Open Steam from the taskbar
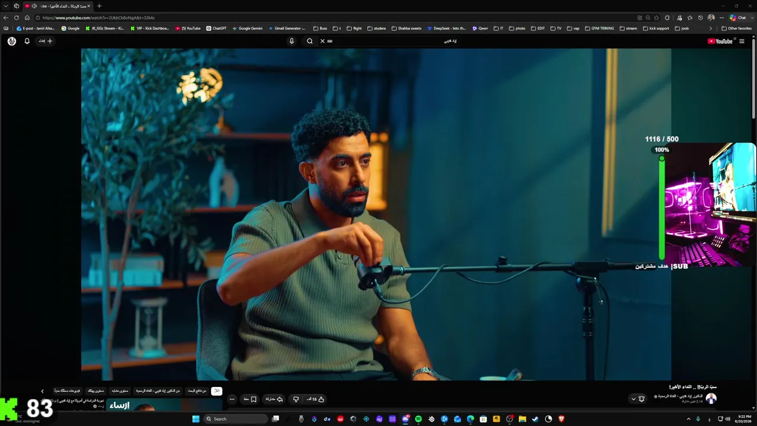This screenshot has width=757, height=426. point(535,419)
